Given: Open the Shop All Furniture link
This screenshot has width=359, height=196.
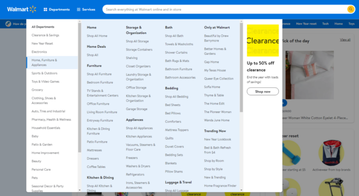Looking at the screenshot, I should coord(99,74).
